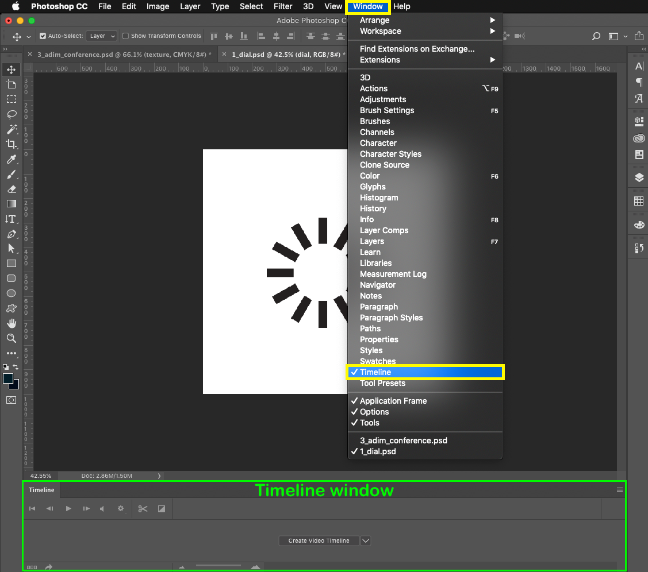648x572 pixels.
Task: Select the Eraser tool
Action: coord(11,189)
